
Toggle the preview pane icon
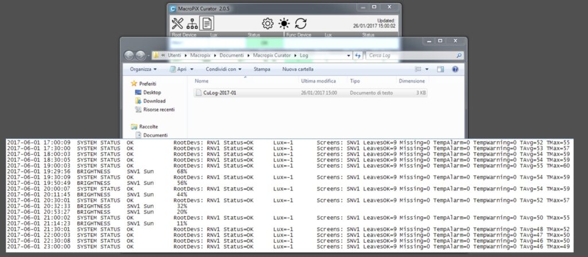[440, 69]
